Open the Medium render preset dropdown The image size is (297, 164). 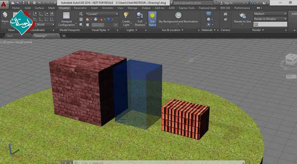click(x=270, y=14)
